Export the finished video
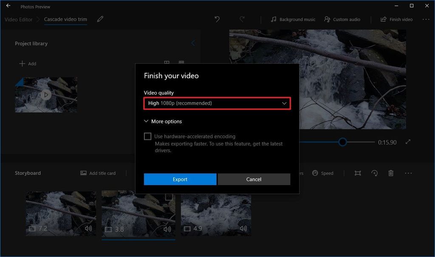The width and height of the screenshot is (435, 257). (180, 179)
